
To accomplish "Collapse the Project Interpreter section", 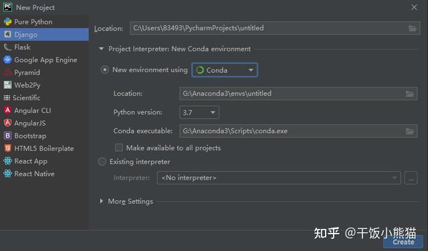I will (101, 49).
